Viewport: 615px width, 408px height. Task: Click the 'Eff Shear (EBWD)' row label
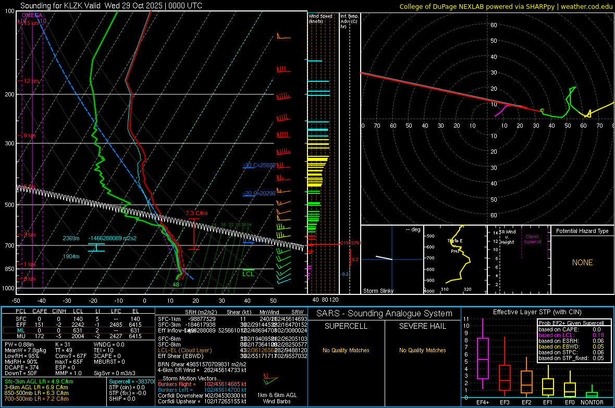(x=181, y=356)
